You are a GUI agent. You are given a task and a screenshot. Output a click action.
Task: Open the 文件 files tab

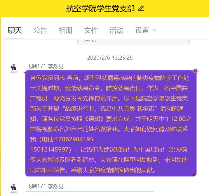pyautogui.click(x=91, y=30)
